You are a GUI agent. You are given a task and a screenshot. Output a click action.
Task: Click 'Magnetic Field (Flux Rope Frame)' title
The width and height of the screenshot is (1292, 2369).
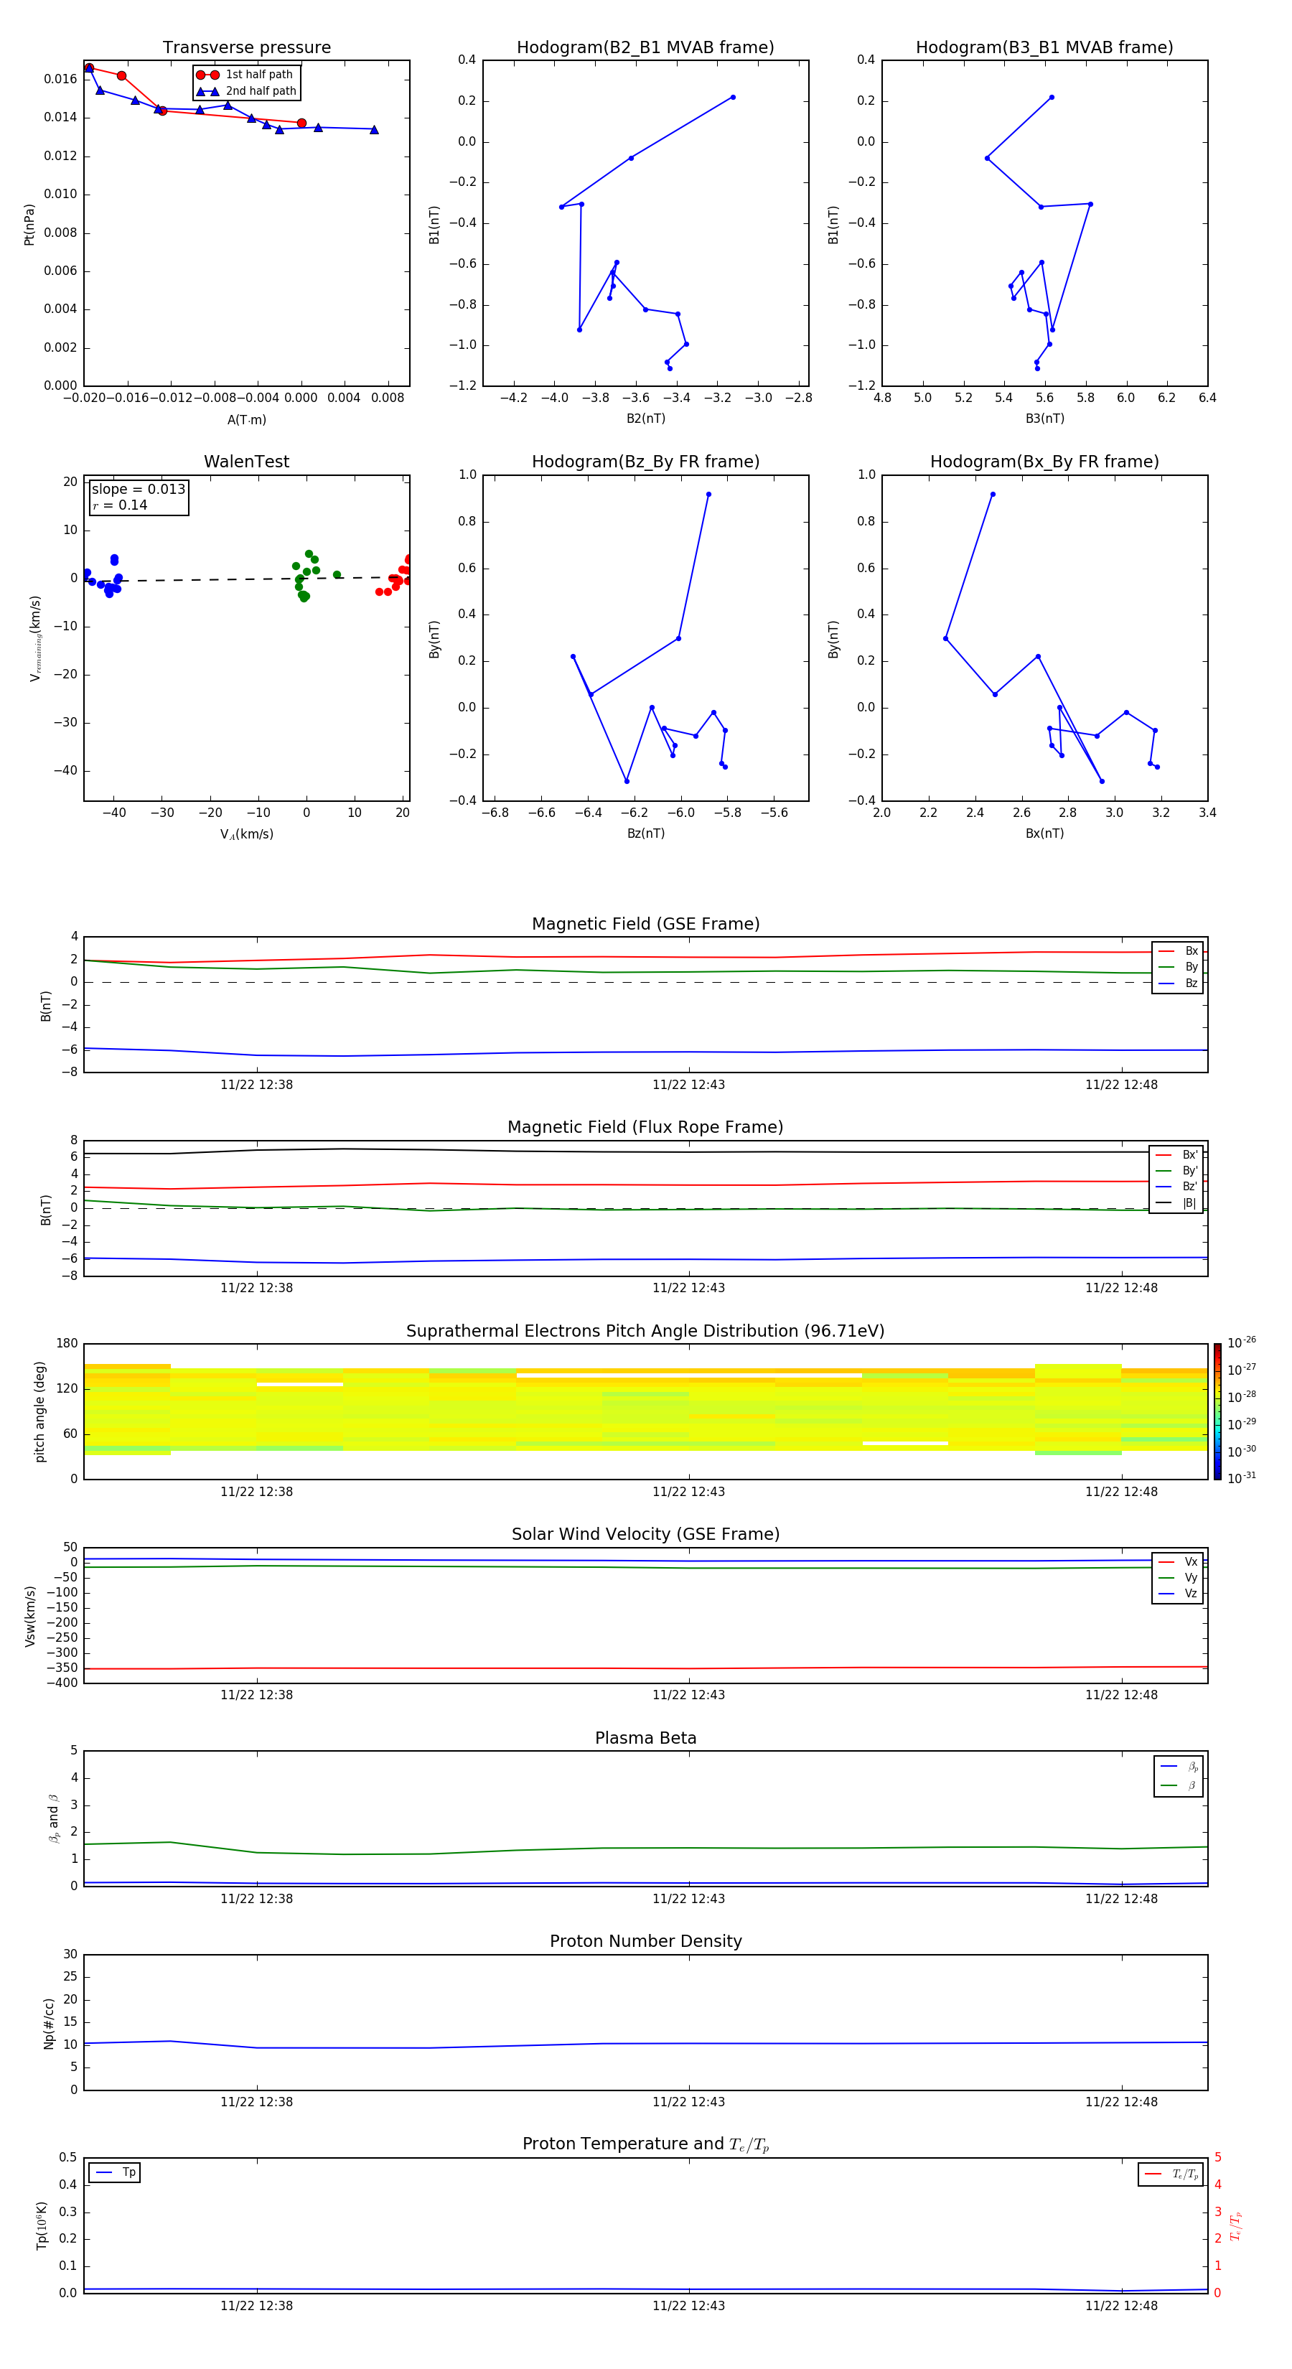(645, 1128)
